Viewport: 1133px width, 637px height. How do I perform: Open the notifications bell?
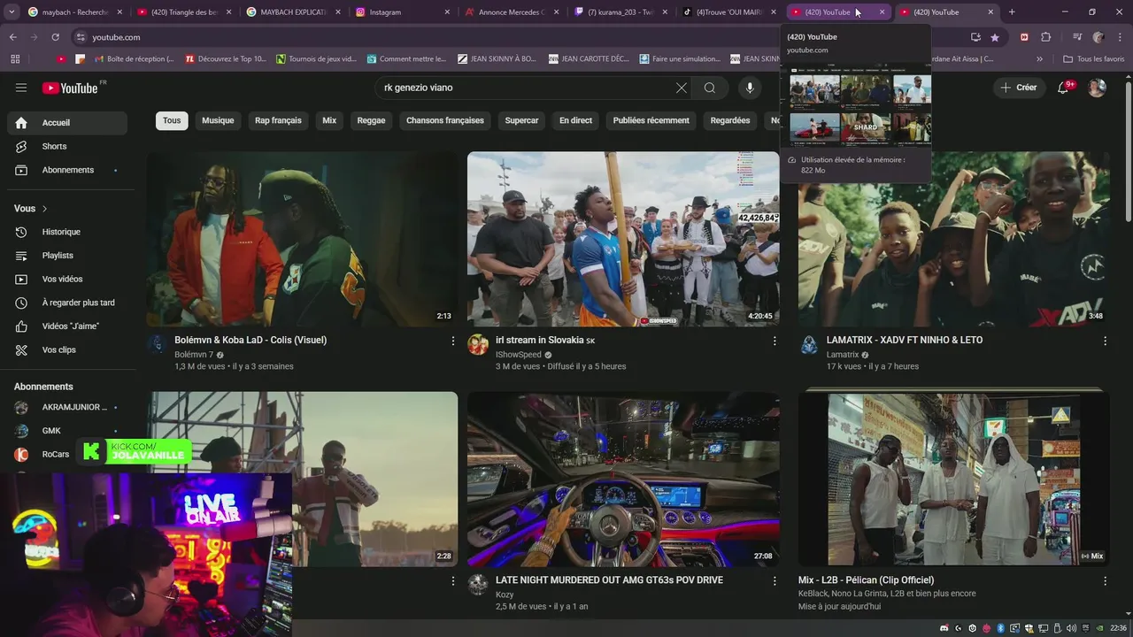[x=1064, y=88]
